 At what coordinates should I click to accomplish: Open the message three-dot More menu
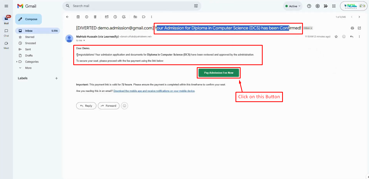tap(359, 37)
